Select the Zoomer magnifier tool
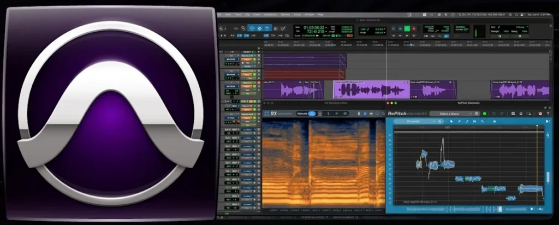The height and width of the screenshot is (225, 559). [x=243, y=28]
